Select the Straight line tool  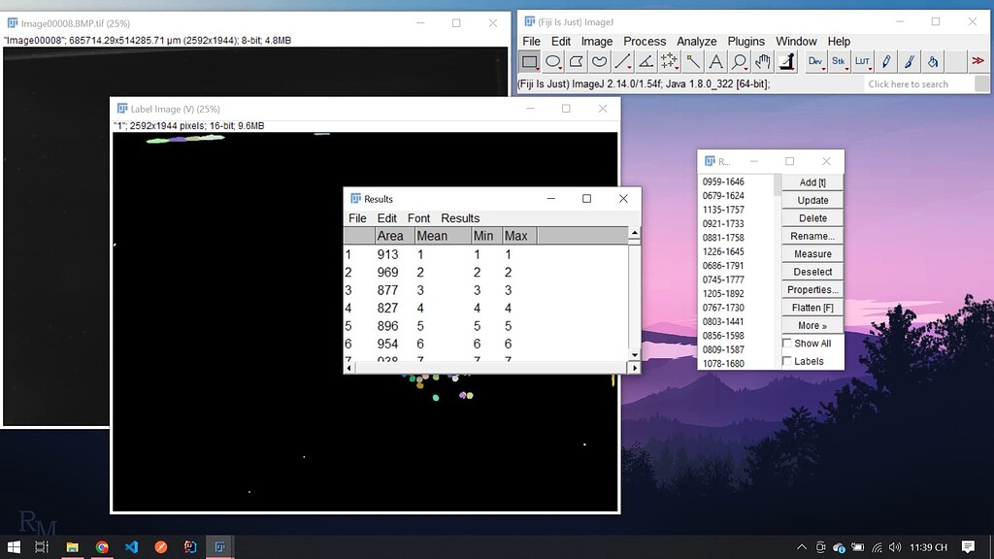pyautogui.click(x=624, y=61)
